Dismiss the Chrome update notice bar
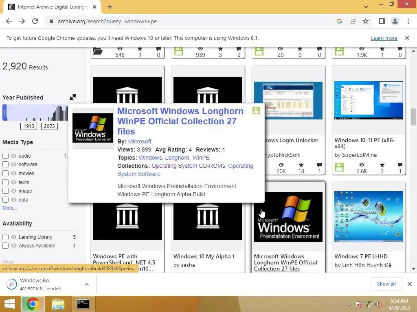Viewport: 417px width, 312px height. point(407,38)
